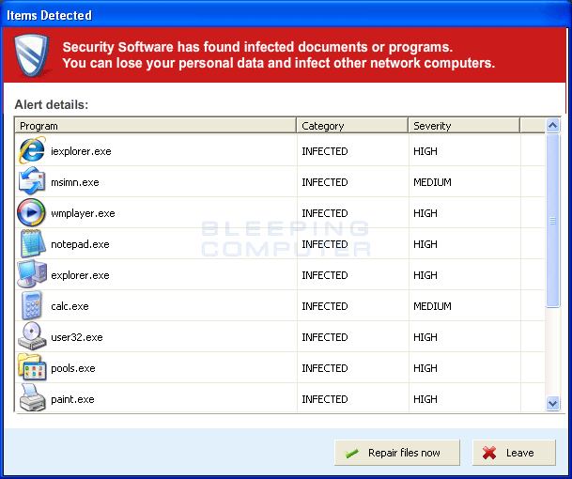Image resolution: width=572 pixels, height=479 pixels.
Task: Click the scrollbar up arrow
Action: click(x=552, y=126)
